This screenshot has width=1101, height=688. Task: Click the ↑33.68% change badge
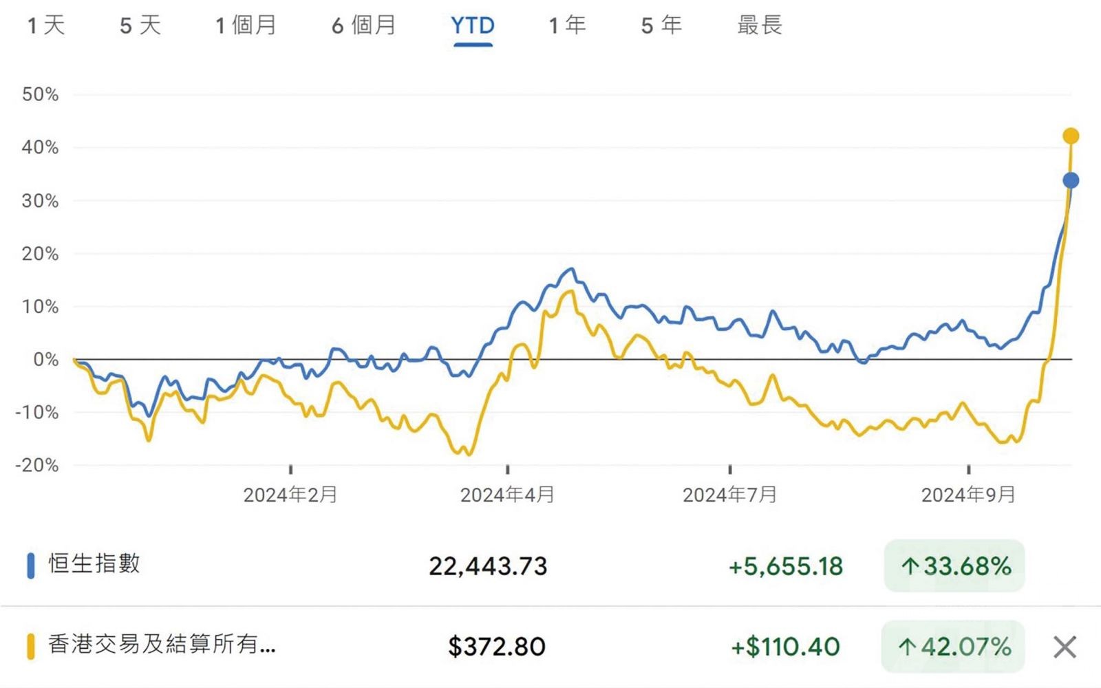click(x=954, y=566)
